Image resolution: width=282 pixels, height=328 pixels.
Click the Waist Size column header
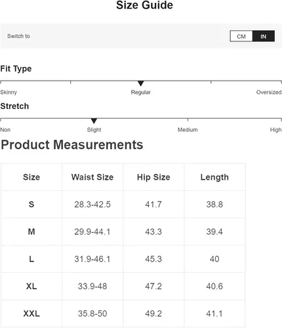point(92,177)
